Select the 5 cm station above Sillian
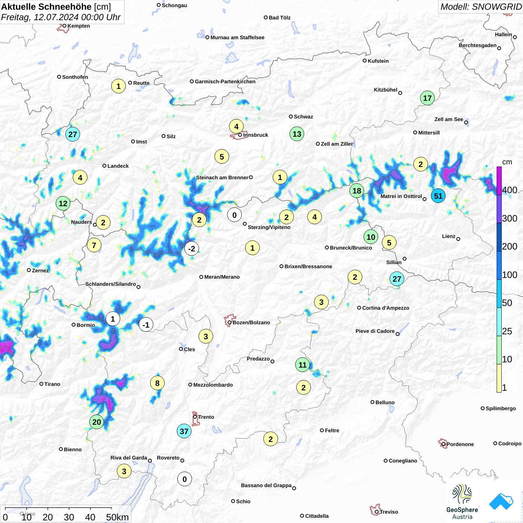 (389, 242)
